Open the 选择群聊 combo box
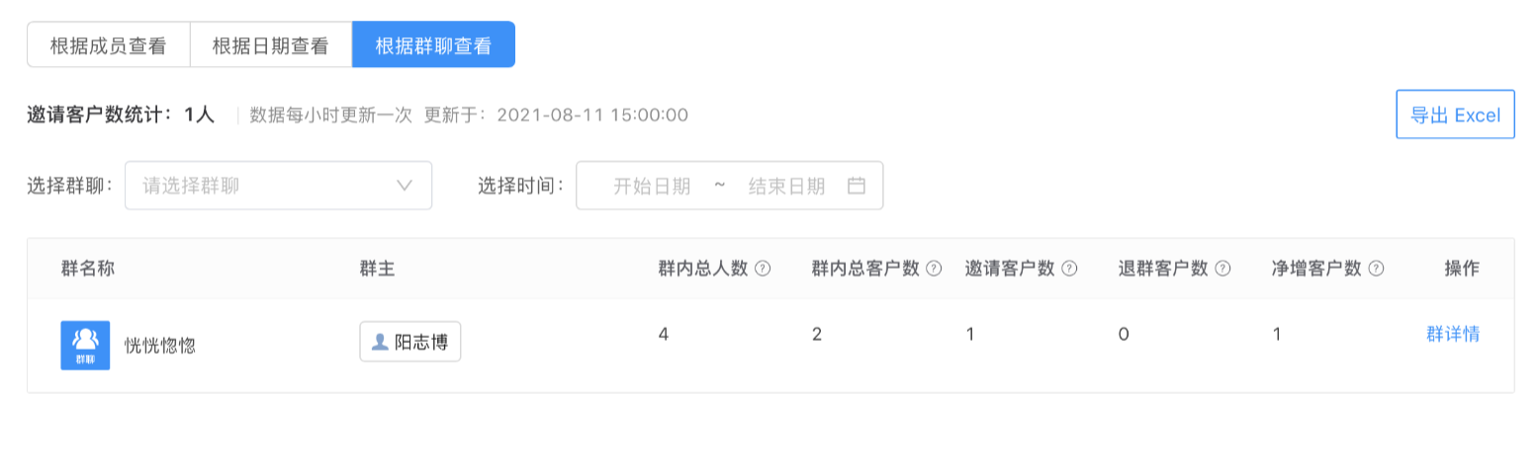This screenshot has height=471, width=1539. pyautogui.click(x=278, y=186)
